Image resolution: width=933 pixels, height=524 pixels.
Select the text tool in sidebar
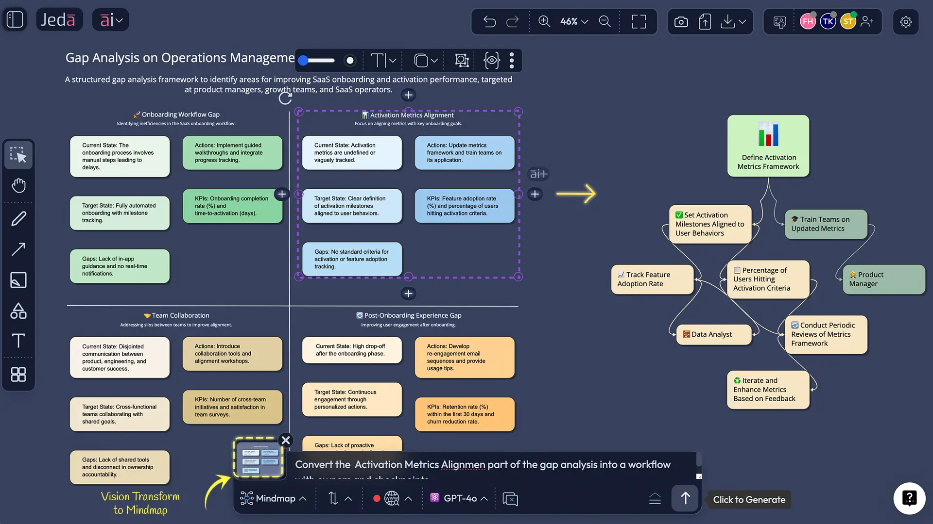tap(18, 341)
